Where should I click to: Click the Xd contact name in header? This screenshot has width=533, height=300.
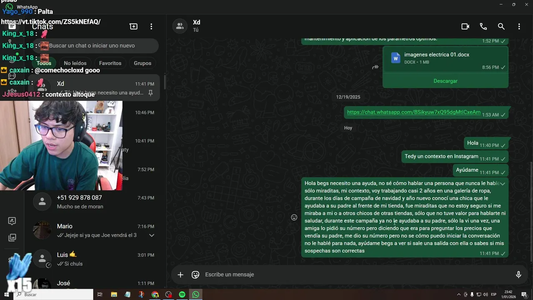pos(197,22)
